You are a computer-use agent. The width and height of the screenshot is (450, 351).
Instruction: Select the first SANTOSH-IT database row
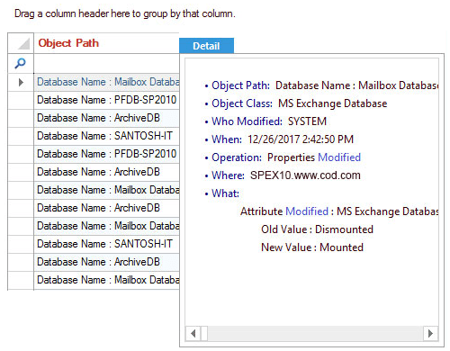tap(106, 136)
